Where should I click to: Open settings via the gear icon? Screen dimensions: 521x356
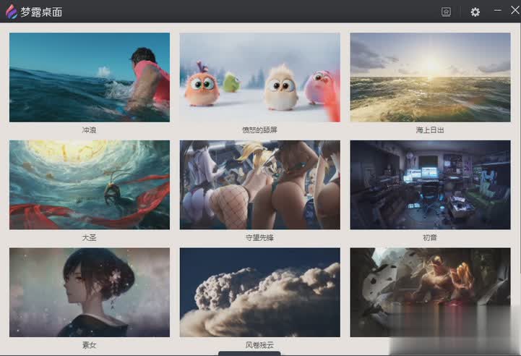[x=475, y=12]
